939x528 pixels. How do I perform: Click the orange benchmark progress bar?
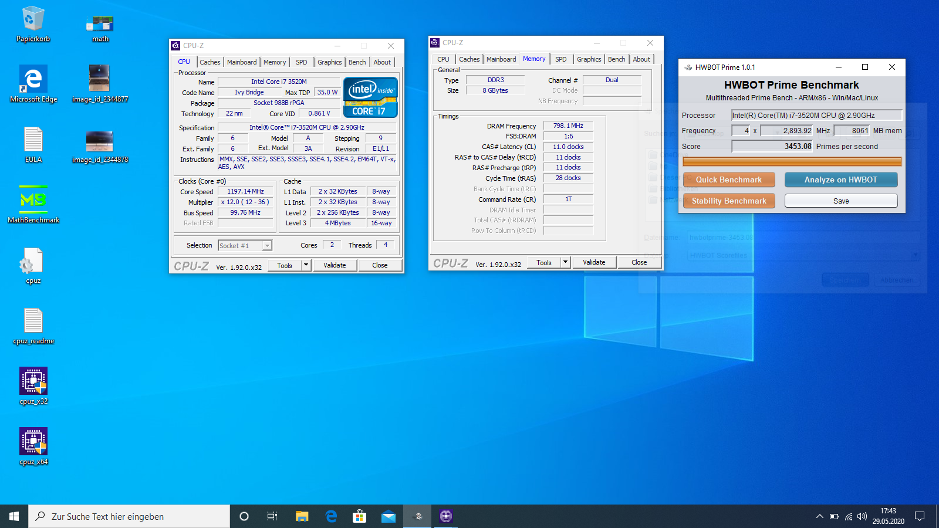tap(792, 161)
